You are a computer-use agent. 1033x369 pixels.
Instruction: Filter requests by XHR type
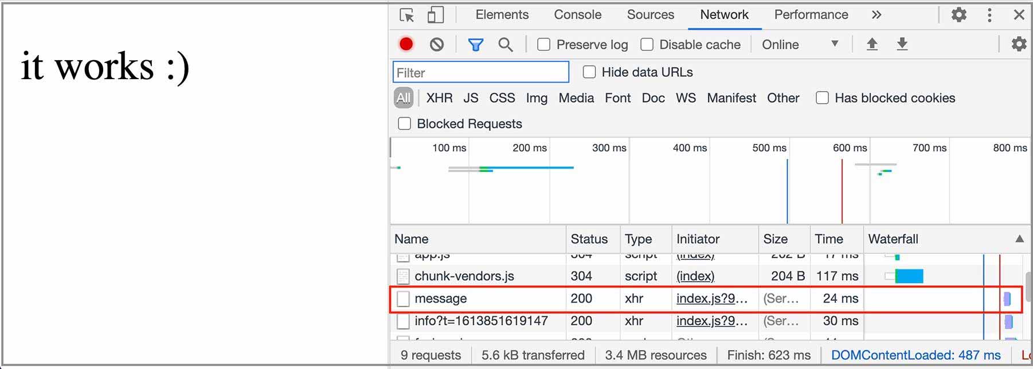pyautogui.click(x=439, y=98)
